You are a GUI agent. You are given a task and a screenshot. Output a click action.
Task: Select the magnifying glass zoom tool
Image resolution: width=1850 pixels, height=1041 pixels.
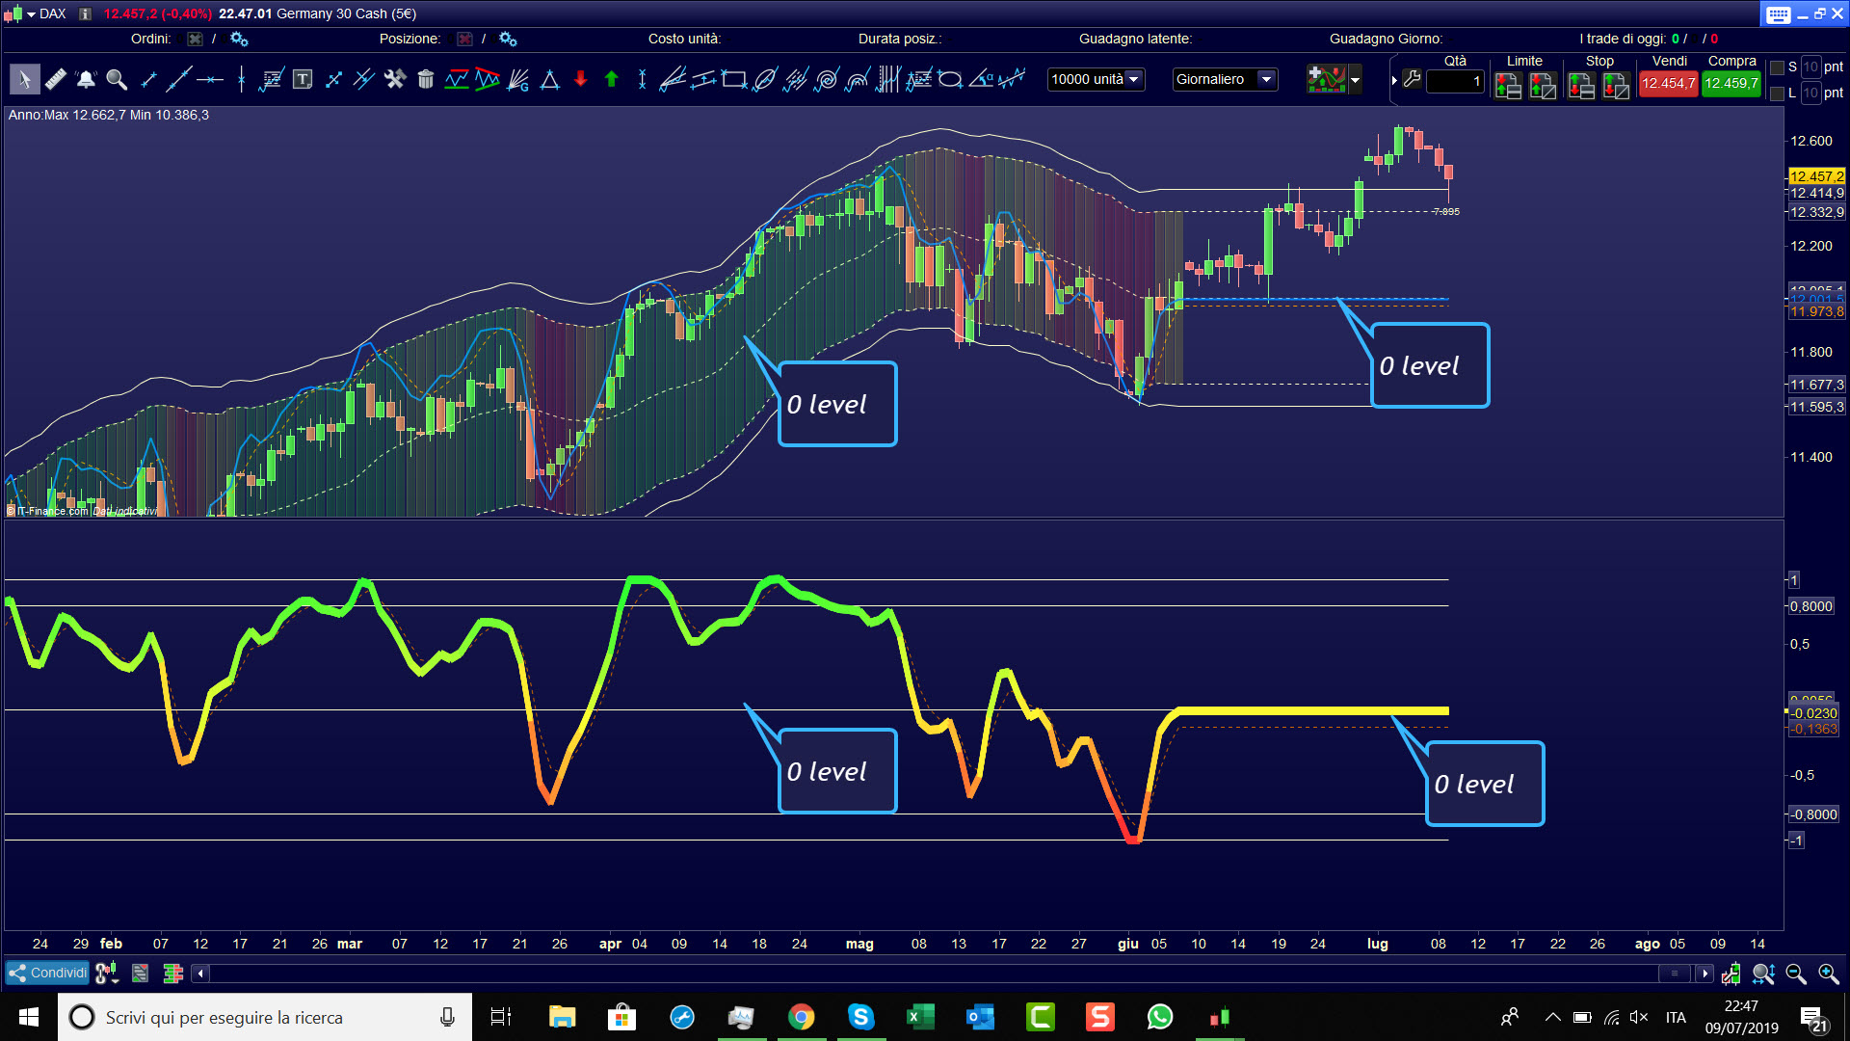[x=117, y=79]
